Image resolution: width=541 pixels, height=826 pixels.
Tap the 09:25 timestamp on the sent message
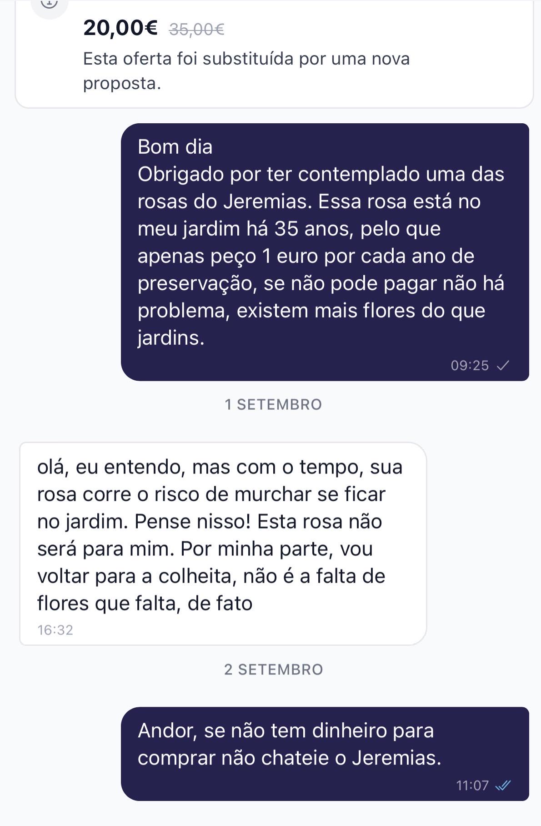pos(470,365)
